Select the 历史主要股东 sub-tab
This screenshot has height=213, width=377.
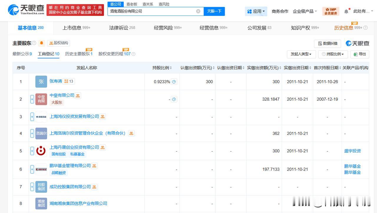(x=79, y=54)
